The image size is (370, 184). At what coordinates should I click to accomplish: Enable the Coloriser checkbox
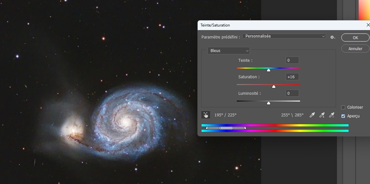click(x=343, y=107)
